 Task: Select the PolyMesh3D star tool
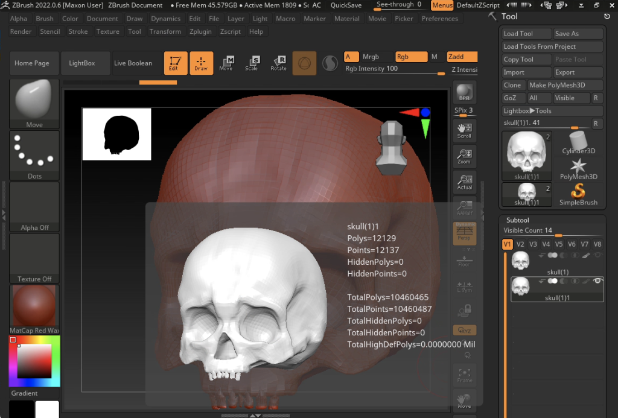point(578,169)
